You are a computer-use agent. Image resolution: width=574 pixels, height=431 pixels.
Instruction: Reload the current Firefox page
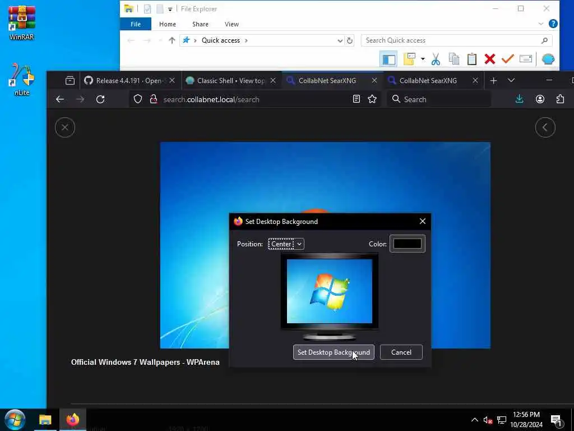[x=100, y=99]
